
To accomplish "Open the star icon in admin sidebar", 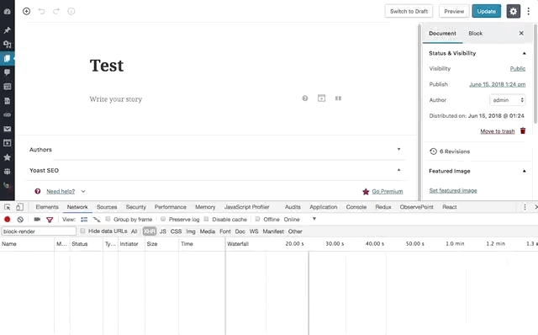I will 8,157.
